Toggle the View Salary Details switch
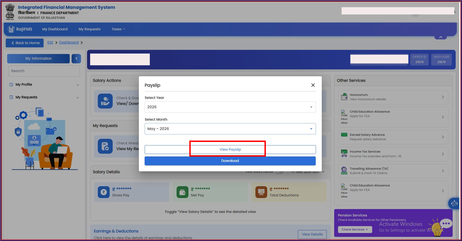 (x=280, y=172)
